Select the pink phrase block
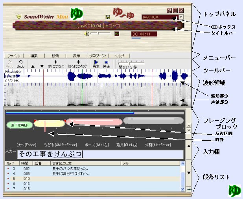Screen dimensions: 243x199 [x=94, y=122]
